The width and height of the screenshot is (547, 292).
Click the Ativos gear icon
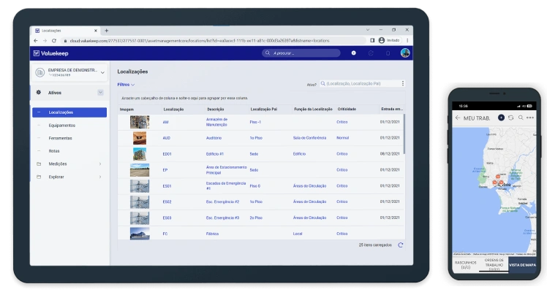pyautogui.click(x=38, y=92)
